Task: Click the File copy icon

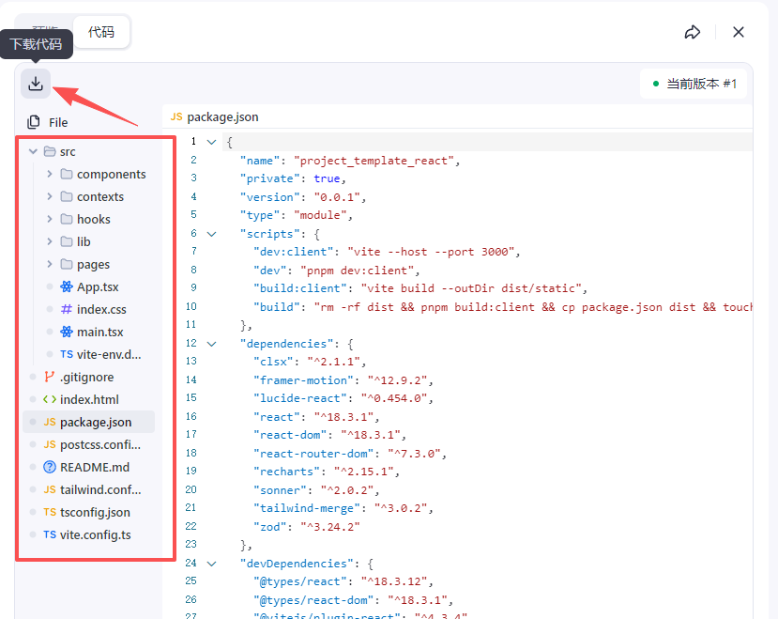Action: click(x=34, y=122)
